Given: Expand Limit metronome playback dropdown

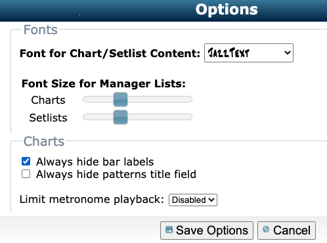Looking at the screenshot, I should (x=193, y=200).
